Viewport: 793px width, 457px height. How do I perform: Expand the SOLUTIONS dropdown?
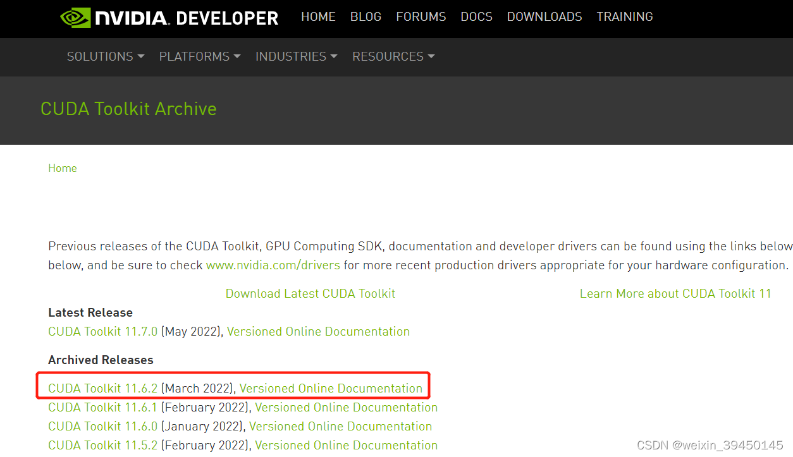point(106,56)
